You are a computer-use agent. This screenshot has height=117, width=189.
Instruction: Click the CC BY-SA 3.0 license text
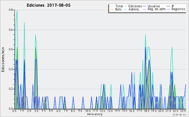coord(179,114)
